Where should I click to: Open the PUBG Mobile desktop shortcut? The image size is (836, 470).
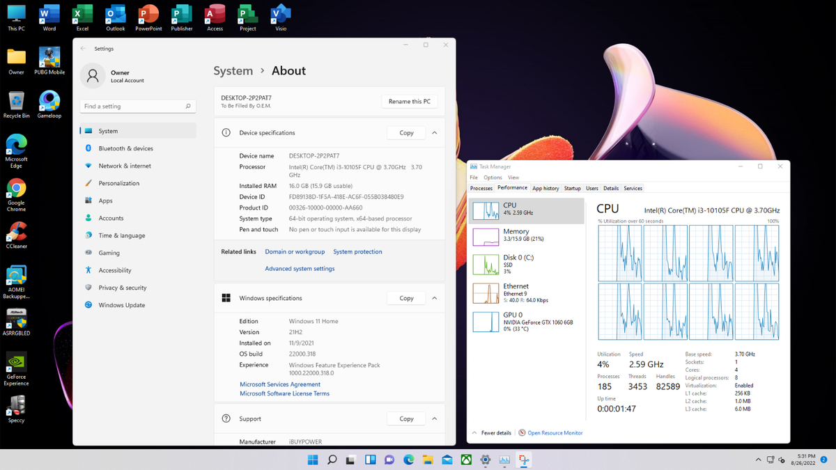tap(49, 59)
